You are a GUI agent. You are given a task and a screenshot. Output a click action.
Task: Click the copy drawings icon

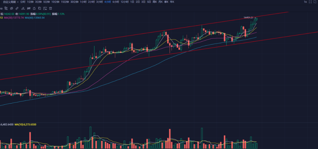39,9
